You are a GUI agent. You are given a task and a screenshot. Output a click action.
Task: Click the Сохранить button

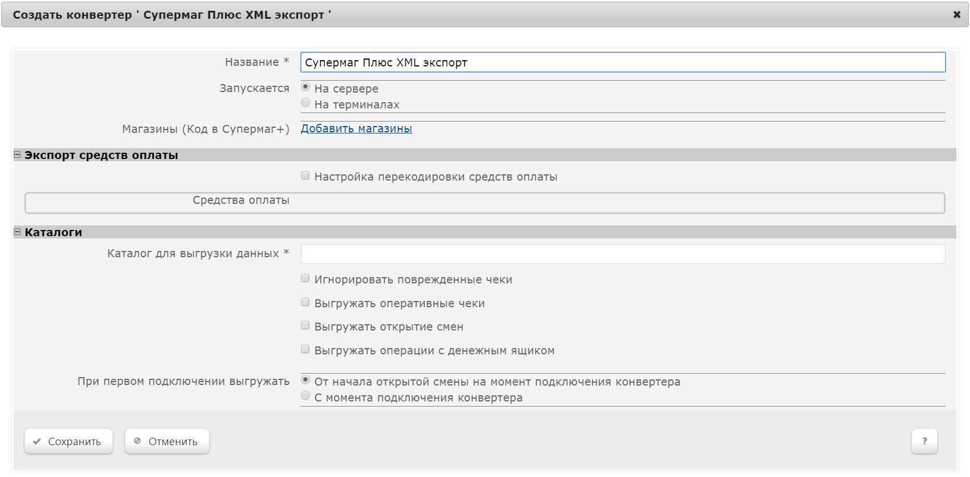coord(69,441)
